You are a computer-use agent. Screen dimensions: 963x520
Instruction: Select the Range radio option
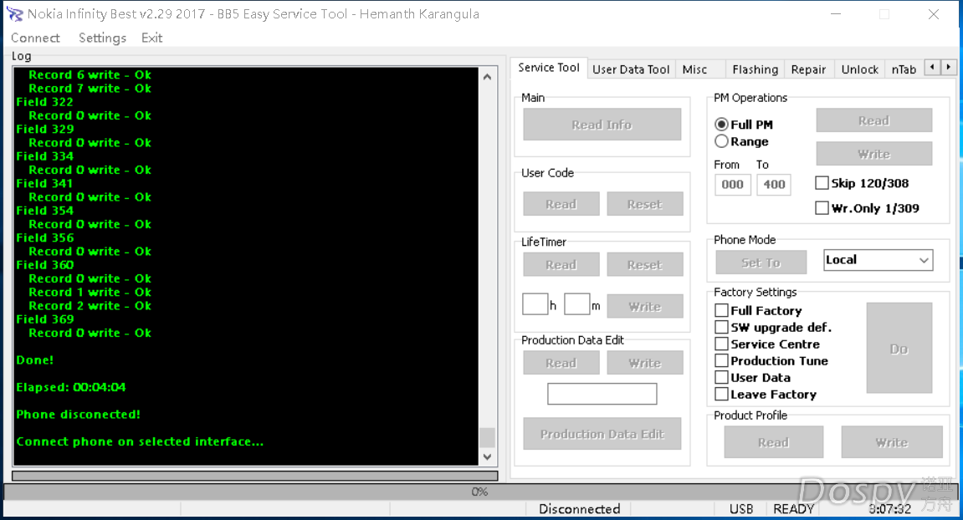(x=721, y=141)
